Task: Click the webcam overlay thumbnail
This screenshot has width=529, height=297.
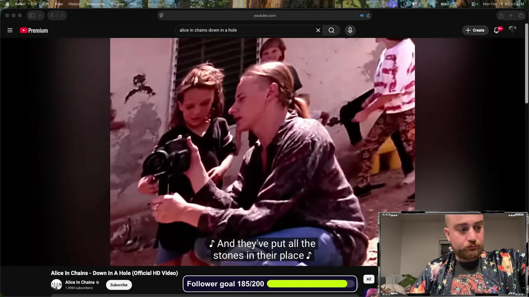Action: [453, 254]
